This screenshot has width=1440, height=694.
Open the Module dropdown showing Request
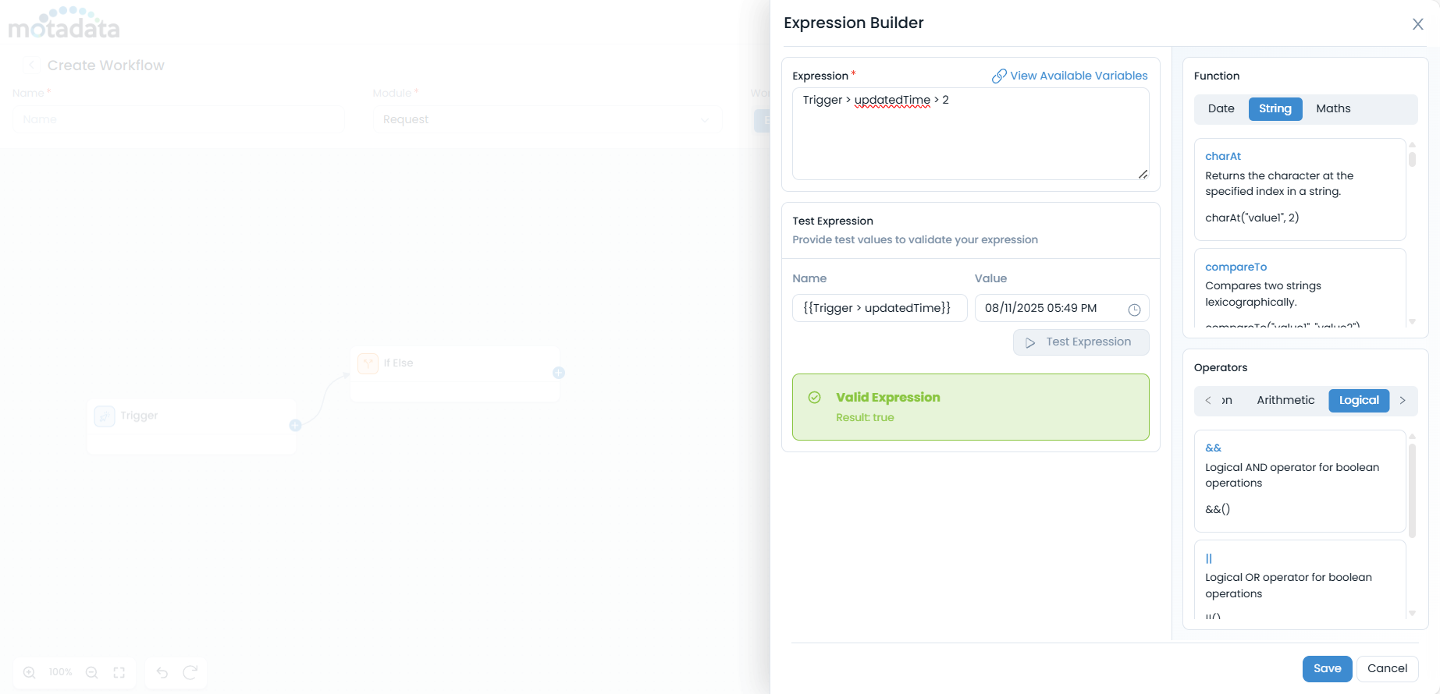[x=546, y=120]
